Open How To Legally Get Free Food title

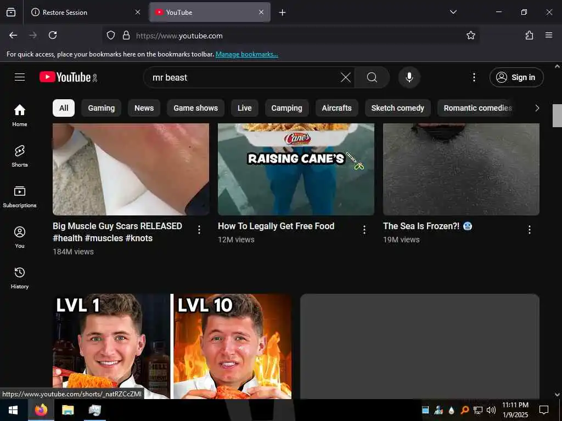[x=276, y=226]
